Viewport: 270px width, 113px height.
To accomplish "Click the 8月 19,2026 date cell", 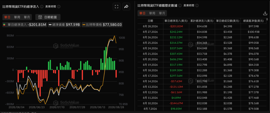I will [x=150, y=65].
